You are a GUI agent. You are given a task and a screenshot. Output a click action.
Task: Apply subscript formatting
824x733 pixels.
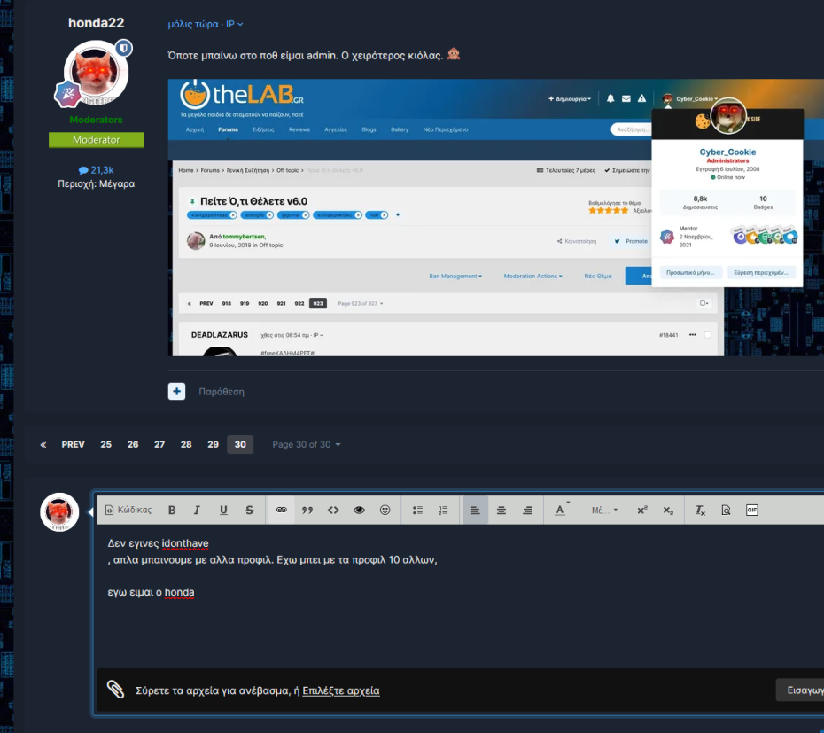(x=668, y=510)
